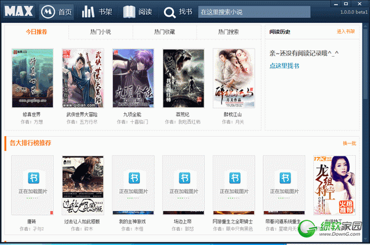The image size is (370, 245).
Task: Click the 武侠世界大冒险 title text
Action: point(82,114)
